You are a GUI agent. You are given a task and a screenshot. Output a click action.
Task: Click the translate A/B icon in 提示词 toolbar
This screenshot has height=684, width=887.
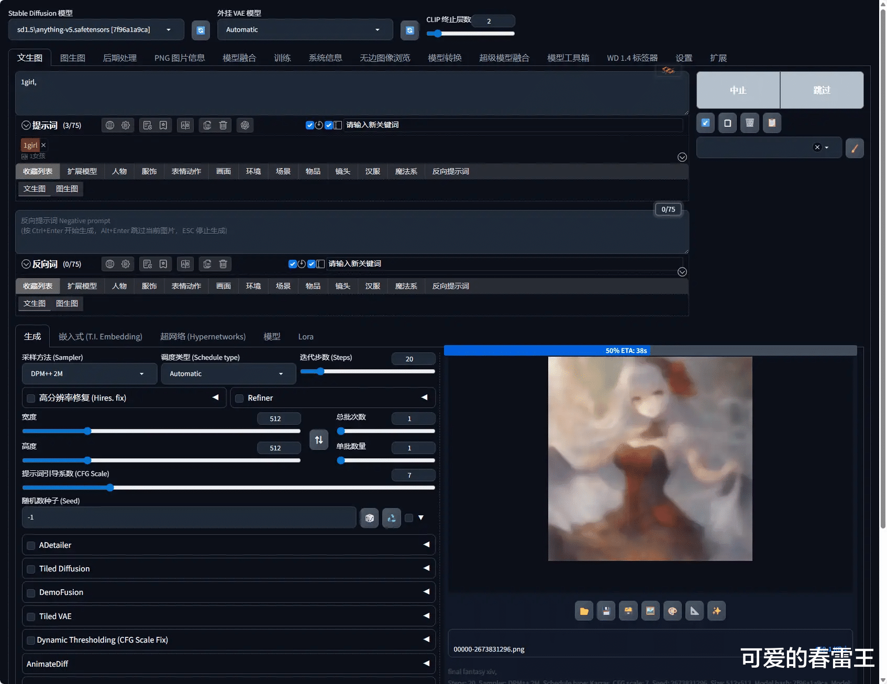pos(185,125)
